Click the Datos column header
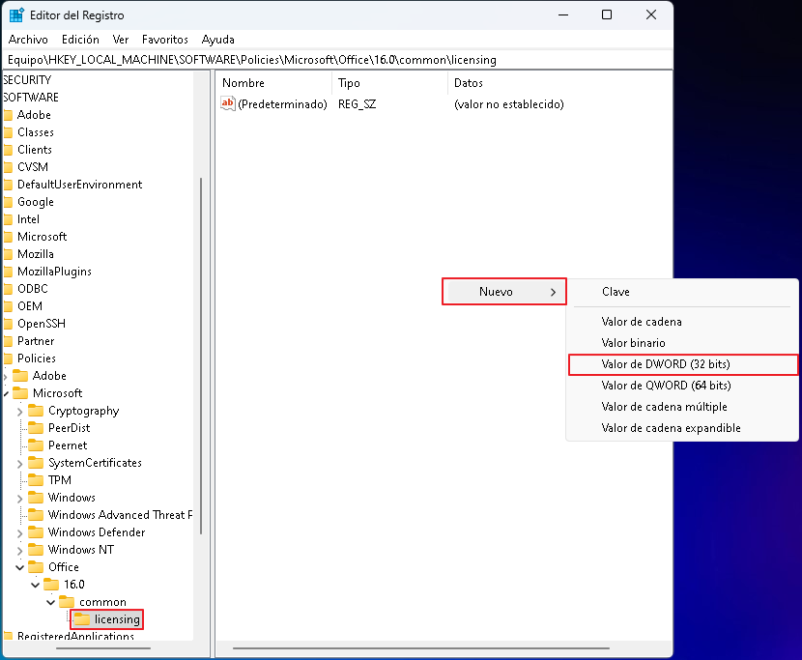Image resolution: width=802 pixels, height=660 pixels. coord(559,83)
